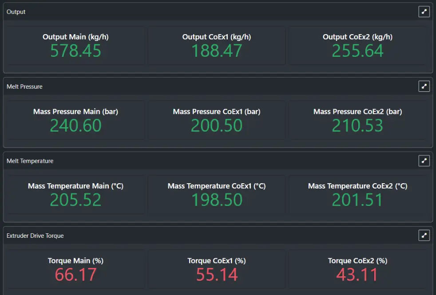Expand the Melt Pressure panel
This screenshot has width=436, height=295.
424,87
